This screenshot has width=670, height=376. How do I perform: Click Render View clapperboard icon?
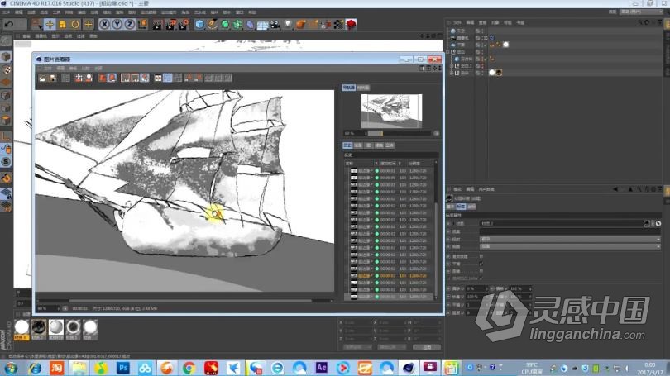pyautogui.click(x=158, y=24)
